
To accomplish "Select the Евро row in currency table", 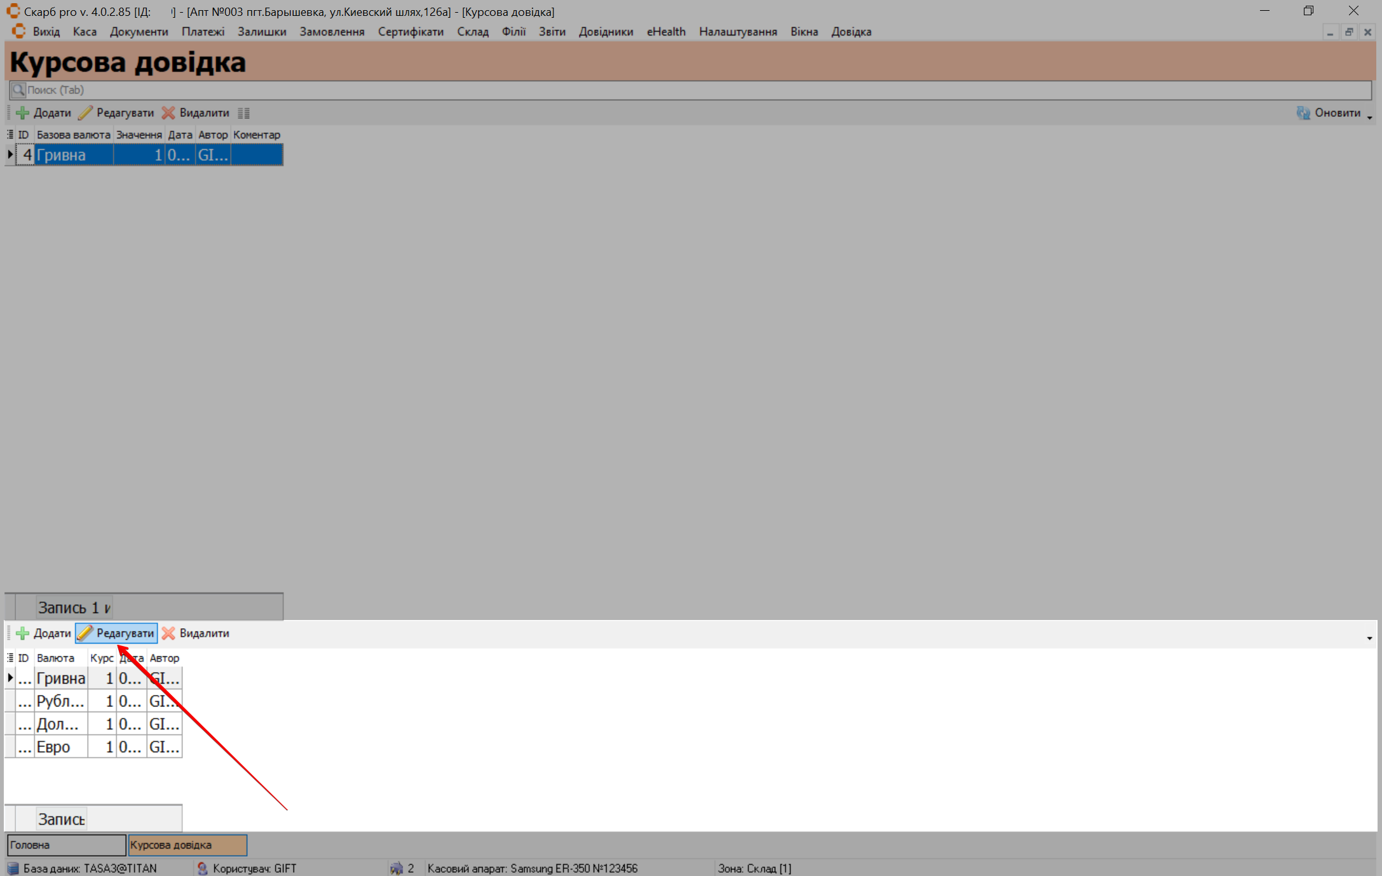I will tap(60, 747).
